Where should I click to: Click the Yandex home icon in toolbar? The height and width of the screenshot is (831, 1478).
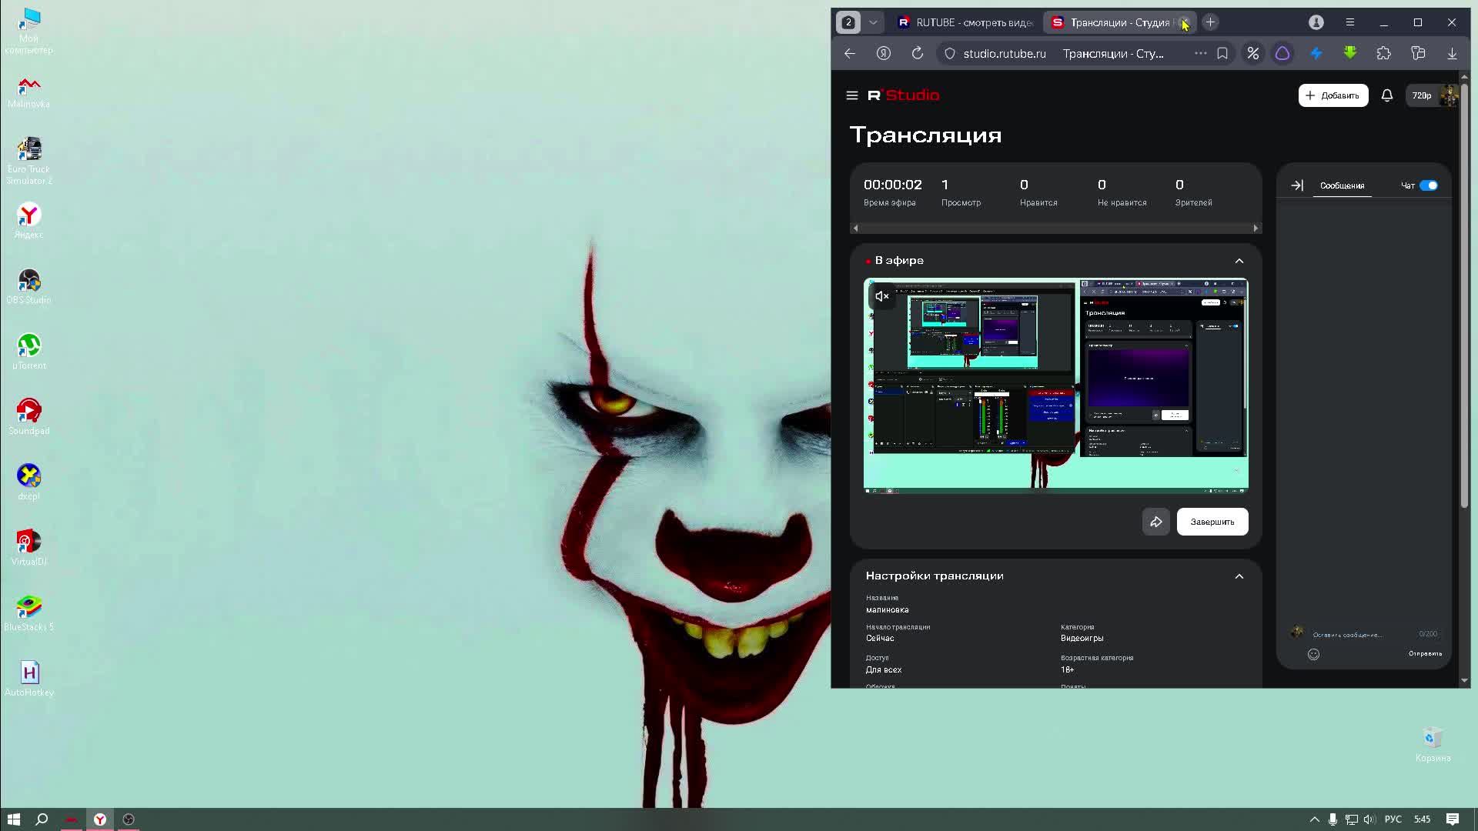[x=884, y=53]
